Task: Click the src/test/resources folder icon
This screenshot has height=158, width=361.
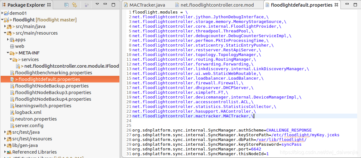Action: [x=9, y=139]
